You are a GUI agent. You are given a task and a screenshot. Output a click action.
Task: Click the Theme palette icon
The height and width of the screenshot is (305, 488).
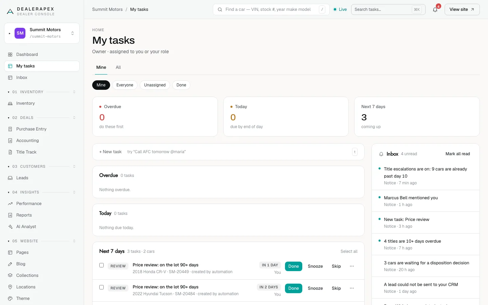tap(10, 299)
